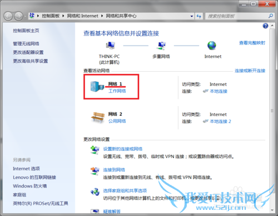Click the 网络 1 network name text
Image resolution: width=278 pixels, height=216 pixels.
115,84
